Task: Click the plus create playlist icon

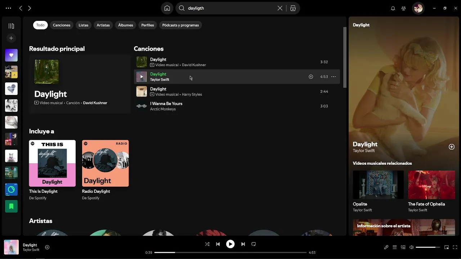Action: pyautogui.click(x=11, y=38)
